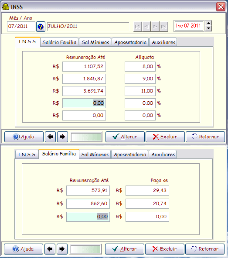Click Excluir in upper button bar
This screenshot has width=228, height=258.
pos(165,137)
